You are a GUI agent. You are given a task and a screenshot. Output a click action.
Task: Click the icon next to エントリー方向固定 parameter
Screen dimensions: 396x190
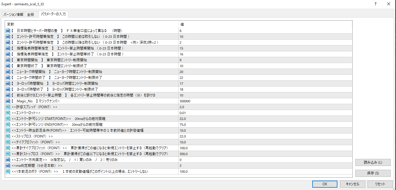click(x=8, y=160)
